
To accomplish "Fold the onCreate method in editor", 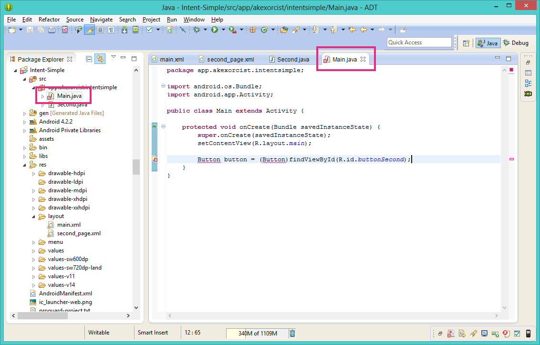I will click(163, 126).
